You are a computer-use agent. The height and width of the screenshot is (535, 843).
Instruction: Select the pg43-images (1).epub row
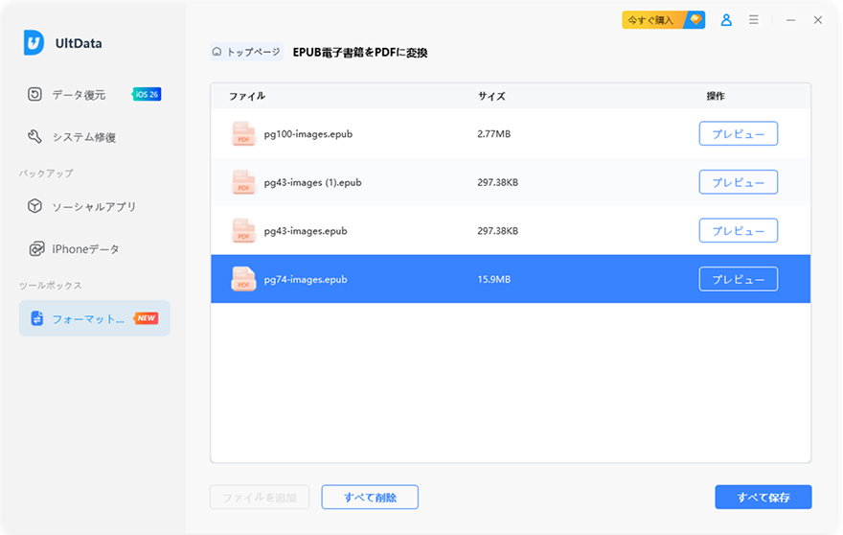[x=431, y=182]
